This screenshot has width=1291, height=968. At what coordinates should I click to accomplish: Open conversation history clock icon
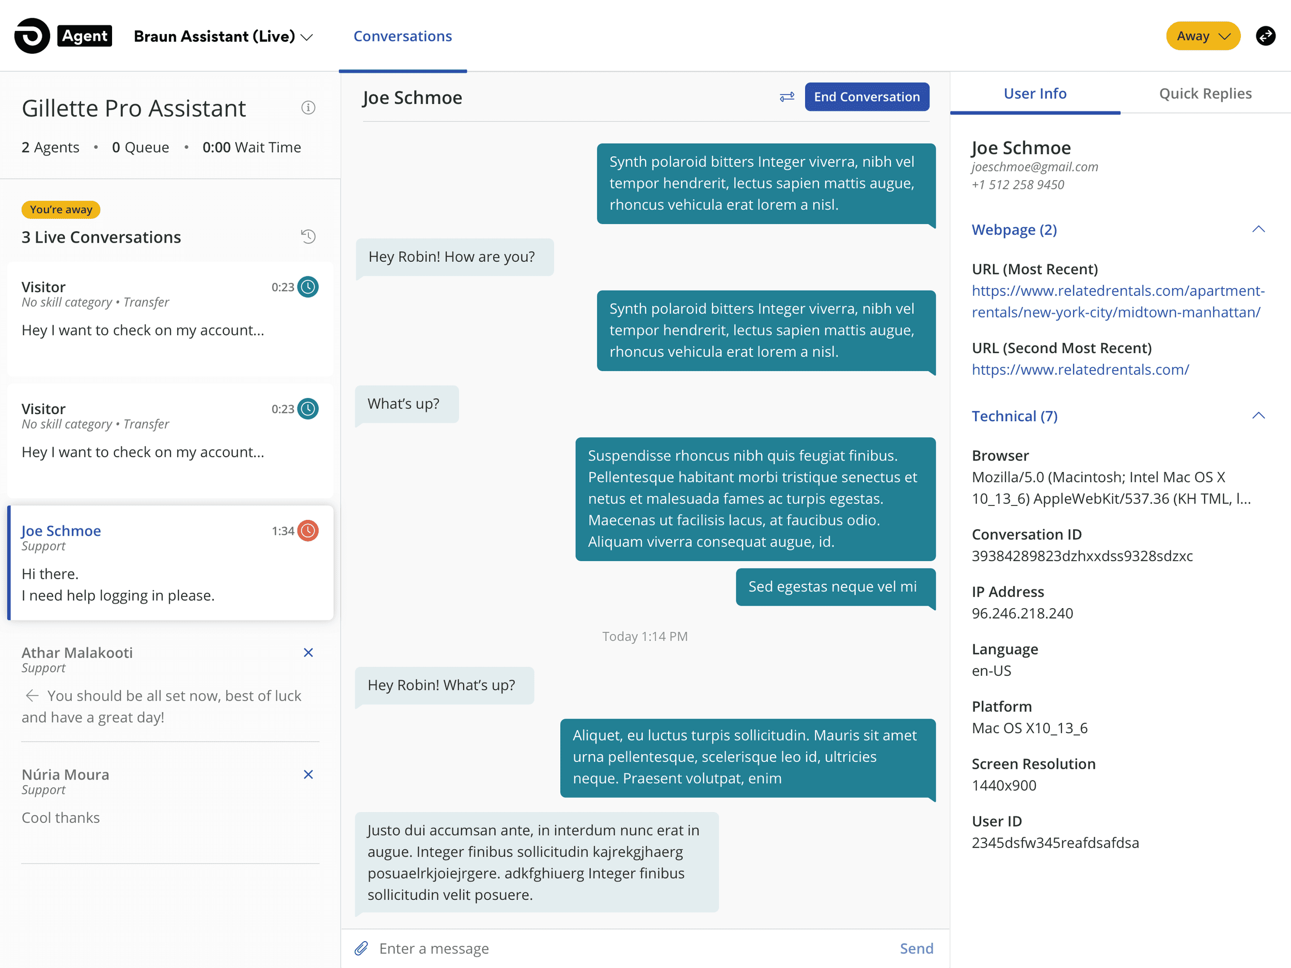308,237
